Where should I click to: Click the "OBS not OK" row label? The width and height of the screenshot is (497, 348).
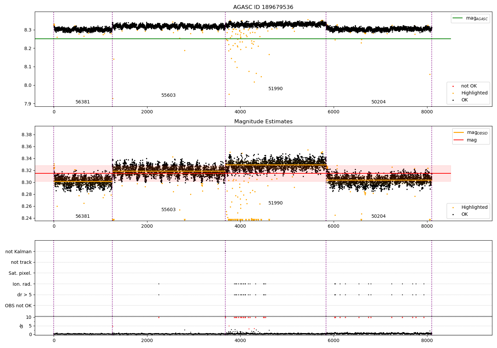pos(18,306)
